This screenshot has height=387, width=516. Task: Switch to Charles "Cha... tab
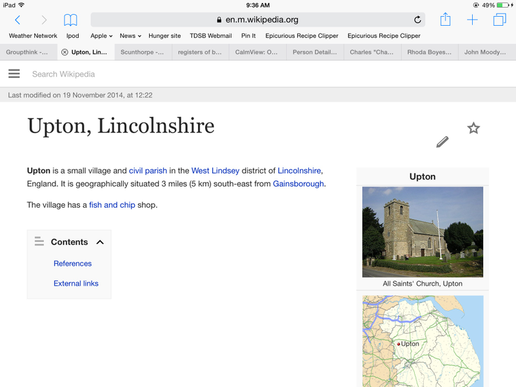pos(372,52)
